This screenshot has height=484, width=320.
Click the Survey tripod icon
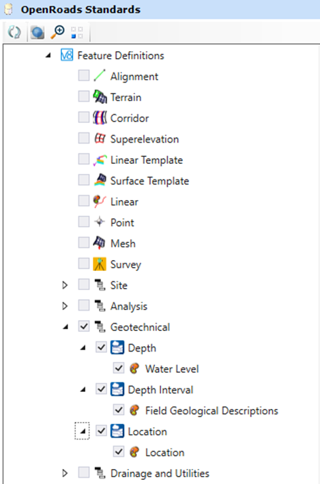(x=100, y=264)
